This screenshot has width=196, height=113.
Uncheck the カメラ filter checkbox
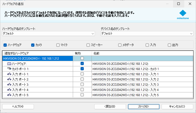tap(33, 45)
